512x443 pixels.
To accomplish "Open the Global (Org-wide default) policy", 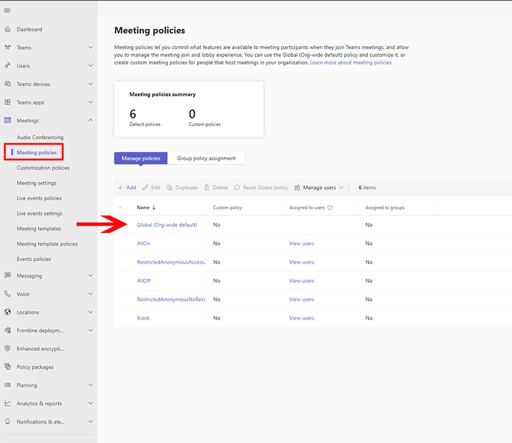I will click(x=167, y=225).
